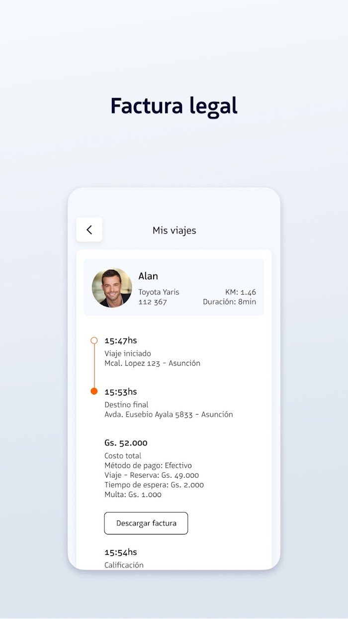This screenshot has width=348, height=619.
Task: Tap the Gs. 52.000 total cost
Action: 126,443
